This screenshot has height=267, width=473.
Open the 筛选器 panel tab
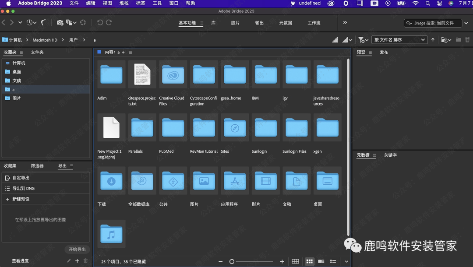click(x=37, y=166)
